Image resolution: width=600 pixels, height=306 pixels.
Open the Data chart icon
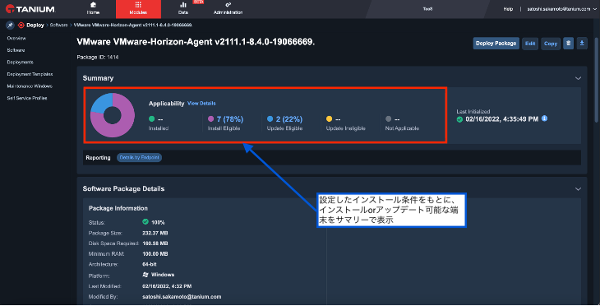coord(183,5)
